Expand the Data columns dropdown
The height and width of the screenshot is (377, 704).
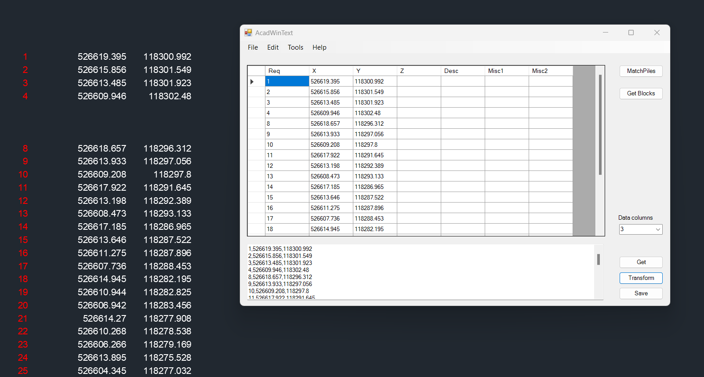coord(658,229)
